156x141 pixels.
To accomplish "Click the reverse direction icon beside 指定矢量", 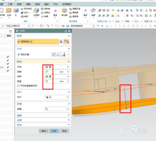I will point(54,54).
